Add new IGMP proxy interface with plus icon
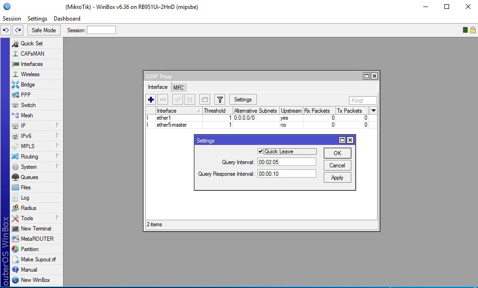Screen dimensions: 478x288 [x=151, y=100]
